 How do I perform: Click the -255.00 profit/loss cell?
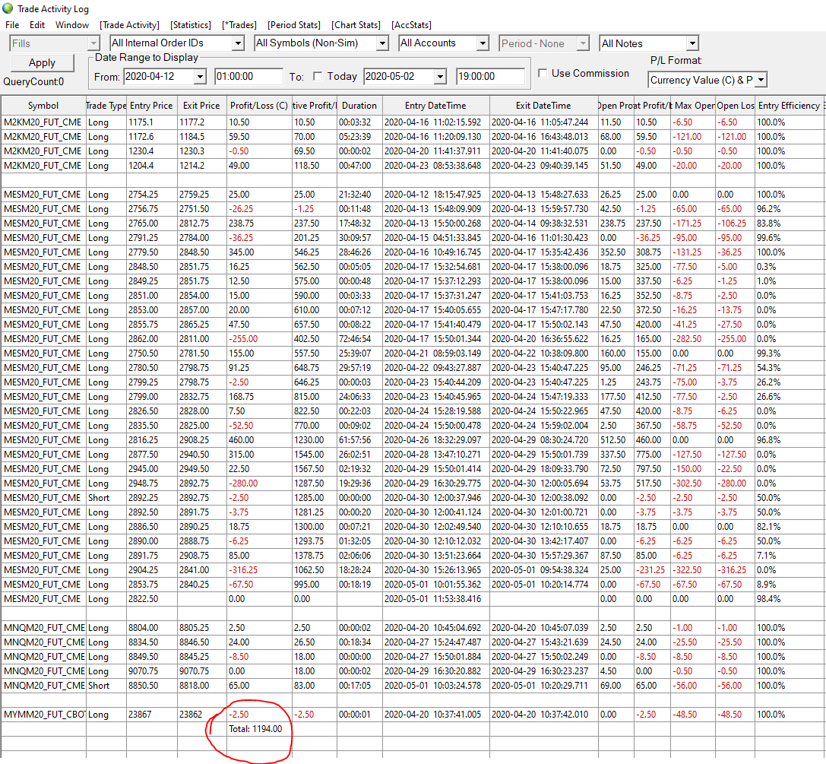259,339
